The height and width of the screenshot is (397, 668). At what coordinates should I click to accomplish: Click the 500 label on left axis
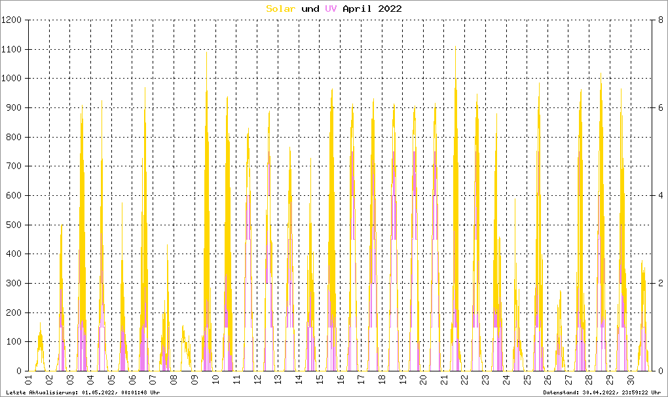[x=13, y=225]
